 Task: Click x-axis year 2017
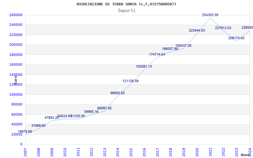click(157, 152)
